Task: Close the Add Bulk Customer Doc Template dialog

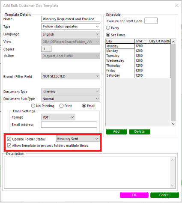Action: click(177, 6)
